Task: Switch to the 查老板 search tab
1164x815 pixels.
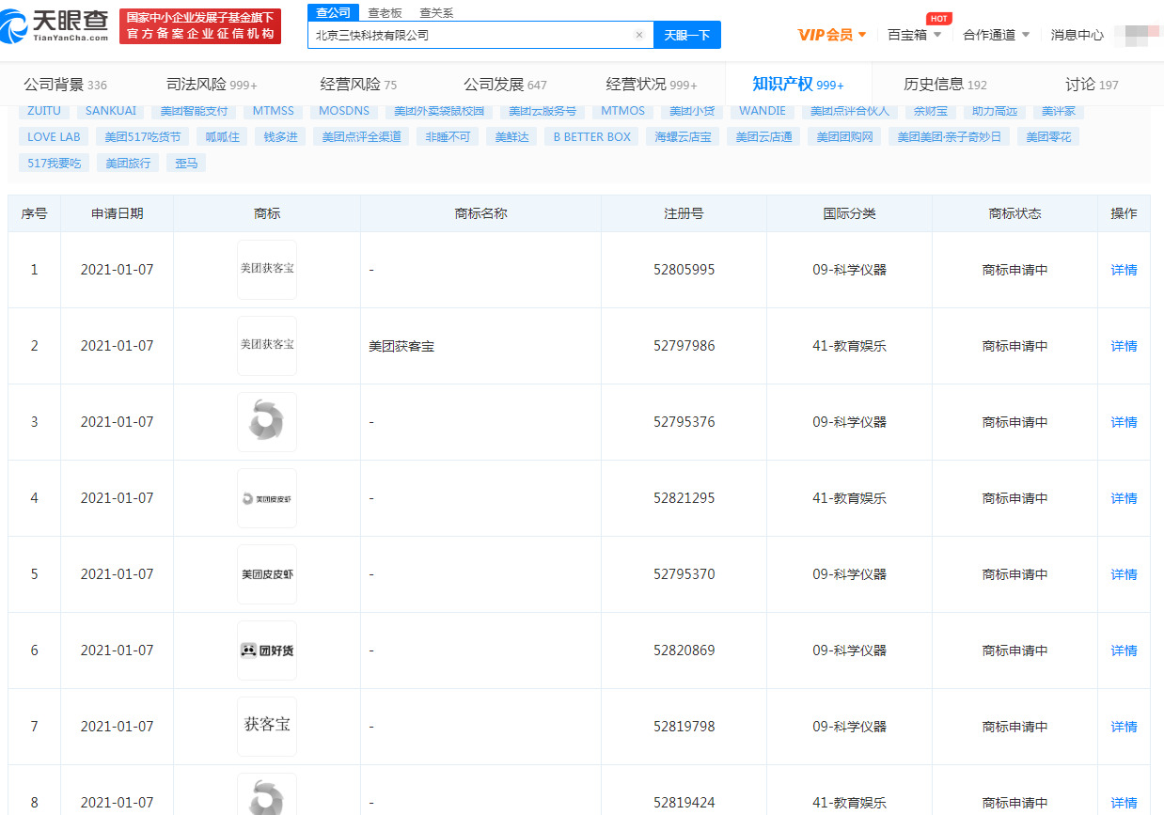Action: [385, 12]
